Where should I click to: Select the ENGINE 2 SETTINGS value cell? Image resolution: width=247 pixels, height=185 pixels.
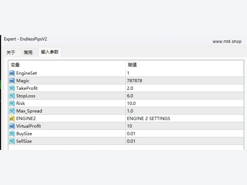click(x=184, y=118)
